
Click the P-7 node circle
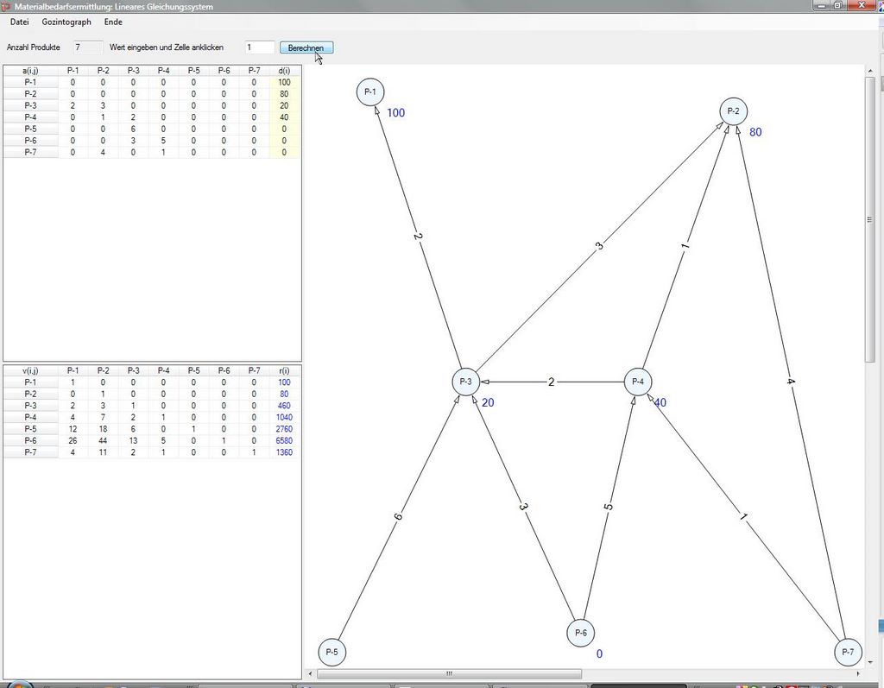pyautogui.click(x=848, y=652)
